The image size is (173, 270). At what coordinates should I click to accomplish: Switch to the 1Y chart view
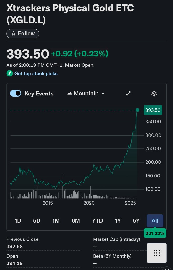[118, 221]
